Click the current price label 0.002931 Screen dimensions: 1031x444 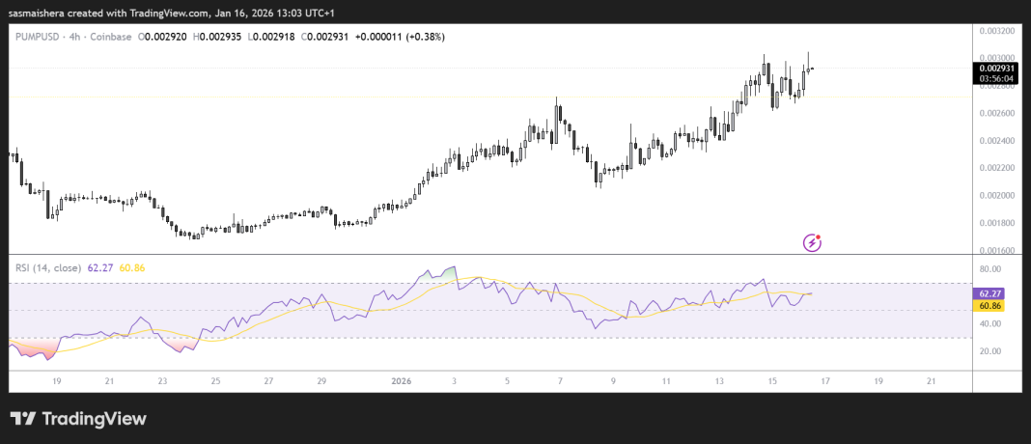point(996,68)
